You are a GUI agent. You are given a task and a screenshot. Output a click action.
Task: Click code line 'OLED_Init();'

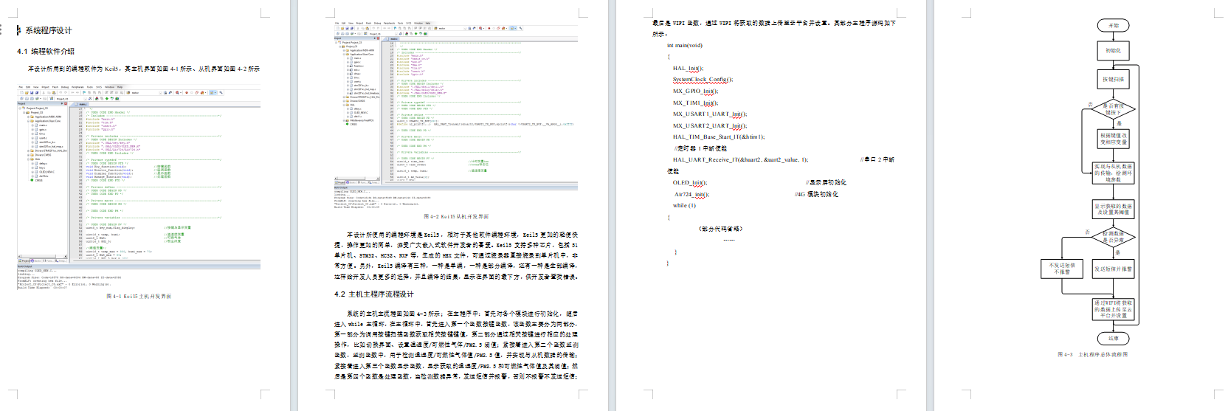coord(689,183)
